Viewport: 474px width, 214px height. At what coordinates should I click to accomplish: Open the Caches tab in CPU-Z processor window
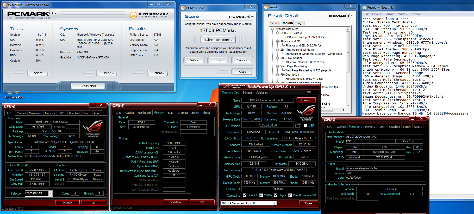21,113
